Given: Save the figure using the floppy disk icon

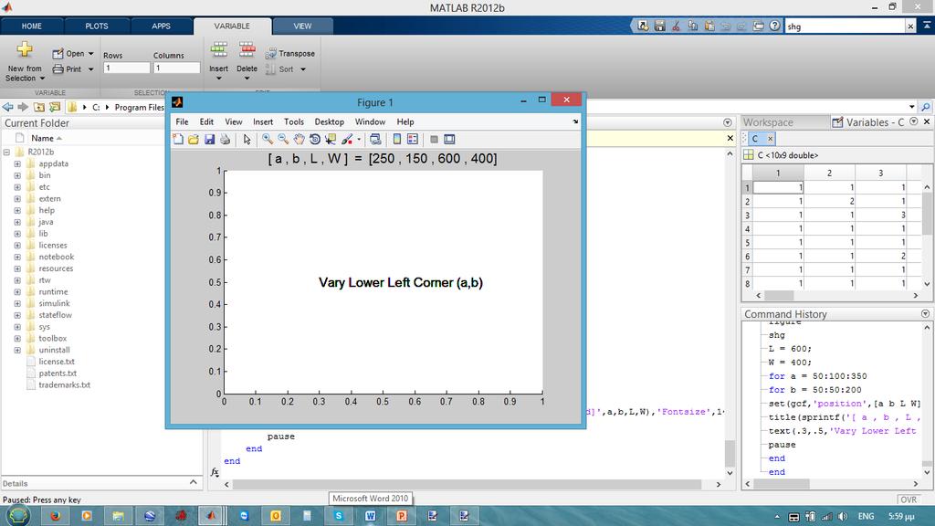Looking at the screenshot, I should 209,139.
